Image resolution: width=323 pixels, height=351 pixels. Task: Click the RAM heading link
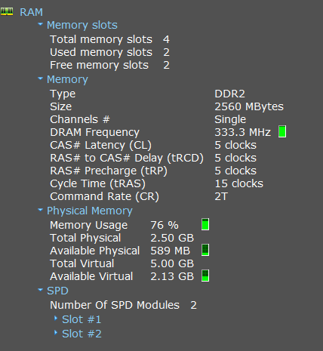point(31,12)
